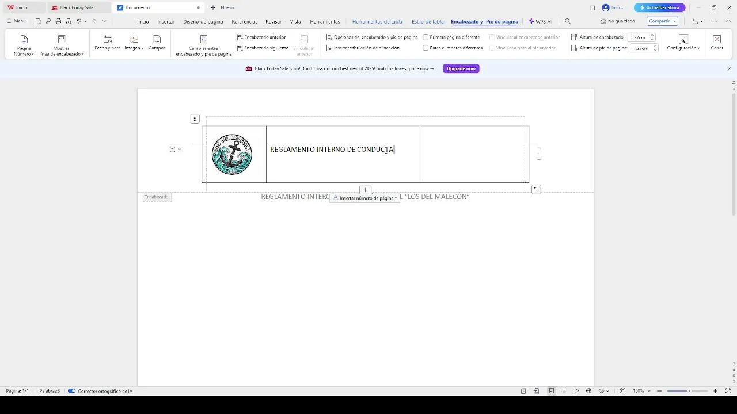Open the Referencias tab
Screen dimensions: 737x414
coord(245,21)
